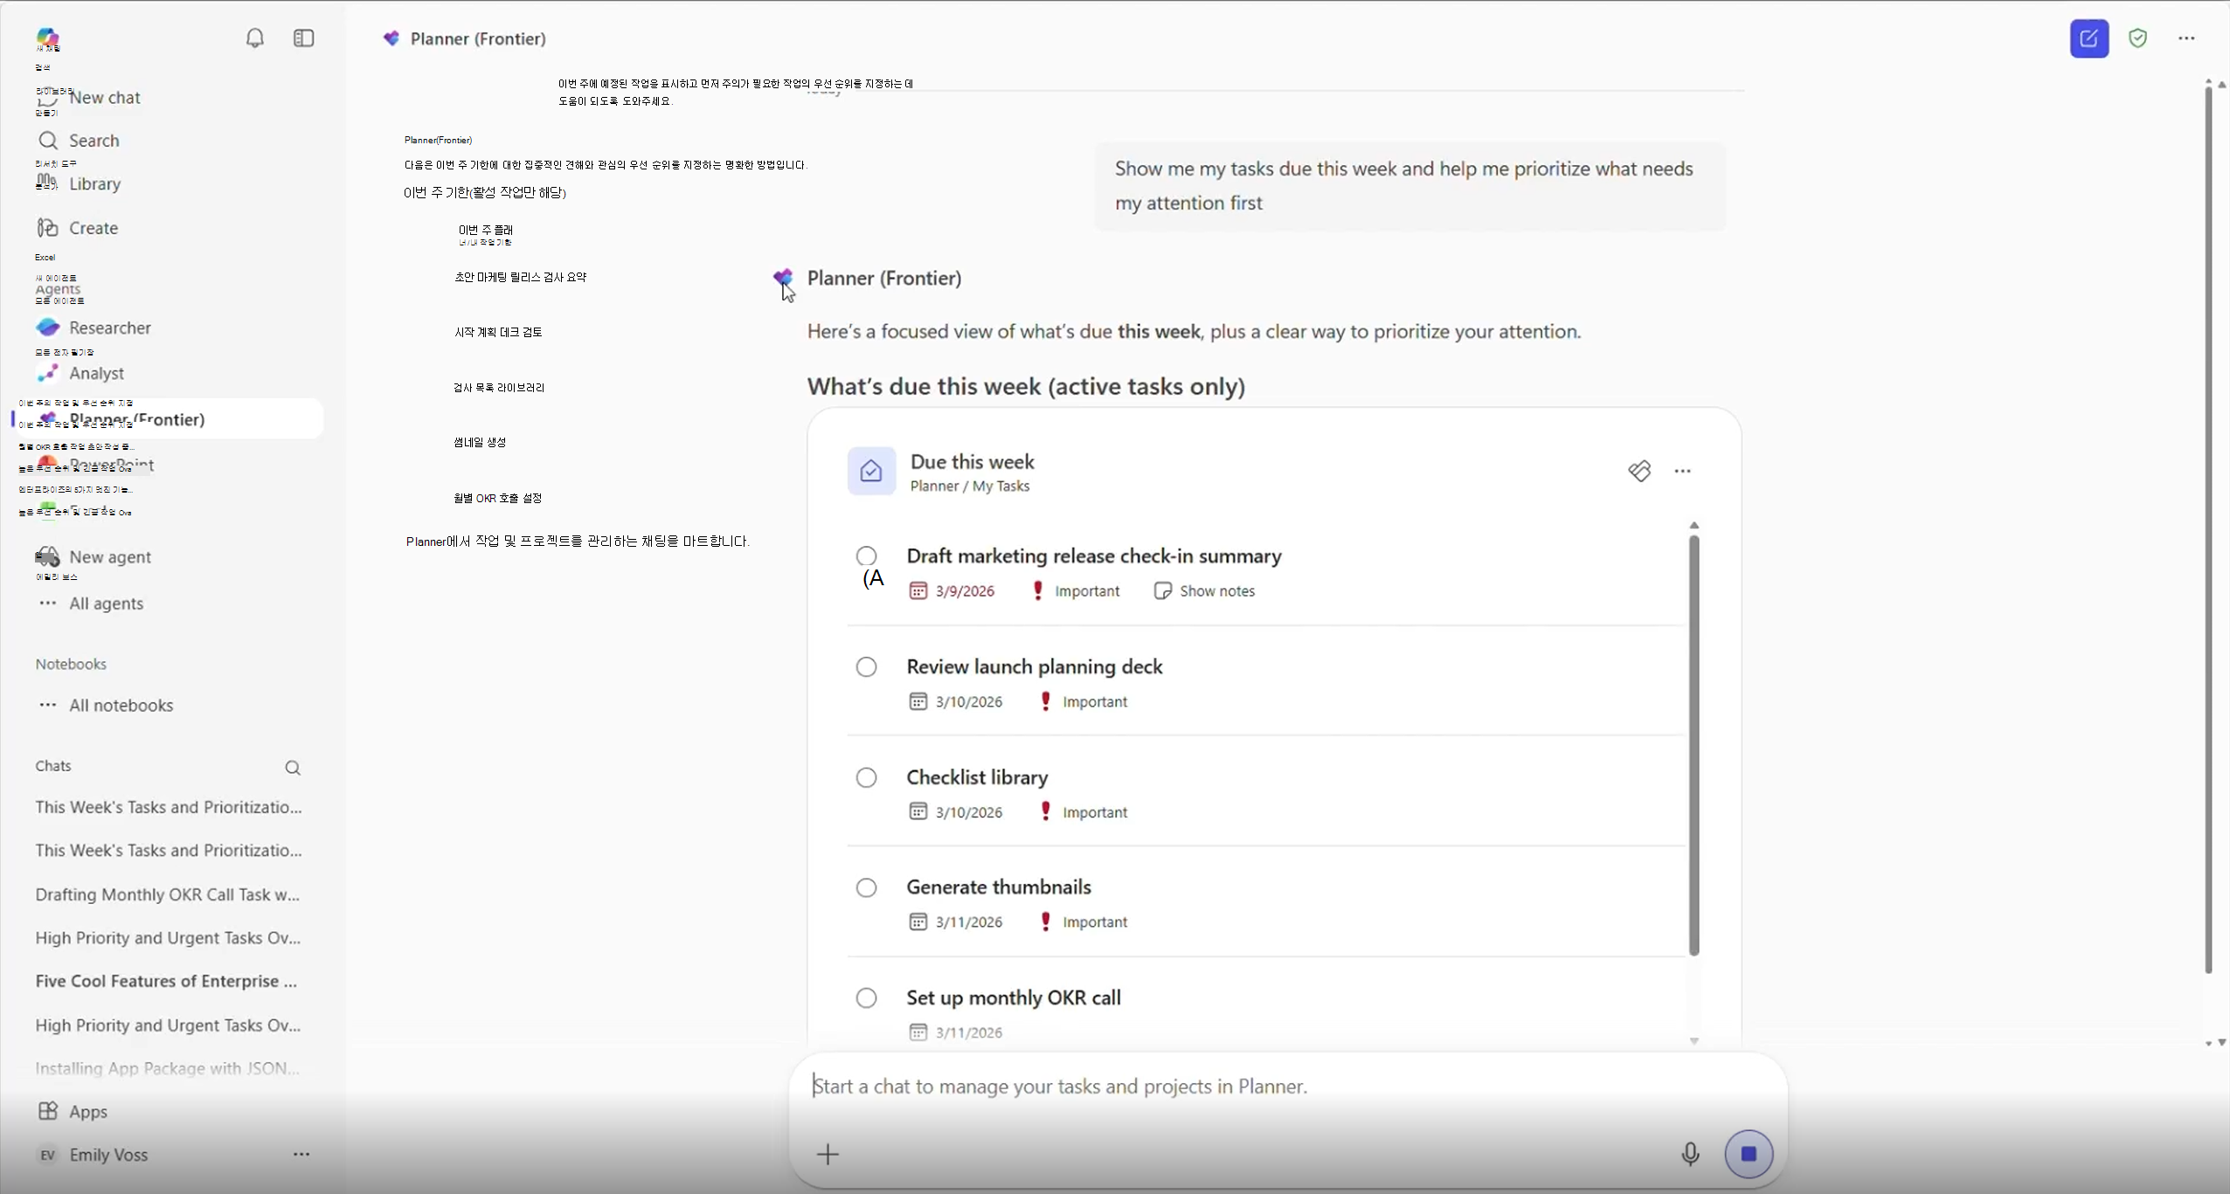Stop the response with the stop button
2230x1194 pixels.
(x=1749, y=1154)
